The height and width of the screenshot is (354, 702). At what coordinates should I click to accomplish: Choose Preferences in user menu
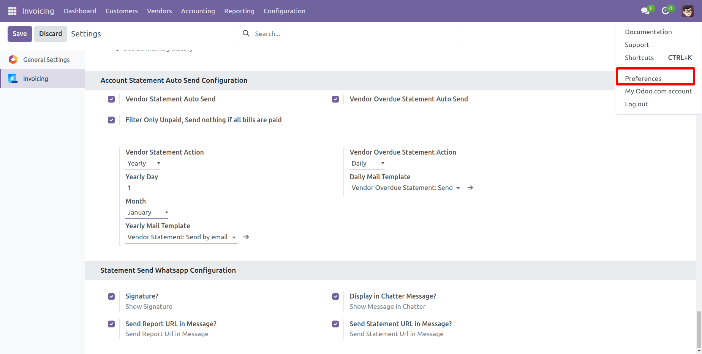pyautogui.click(x=658, y=78)
